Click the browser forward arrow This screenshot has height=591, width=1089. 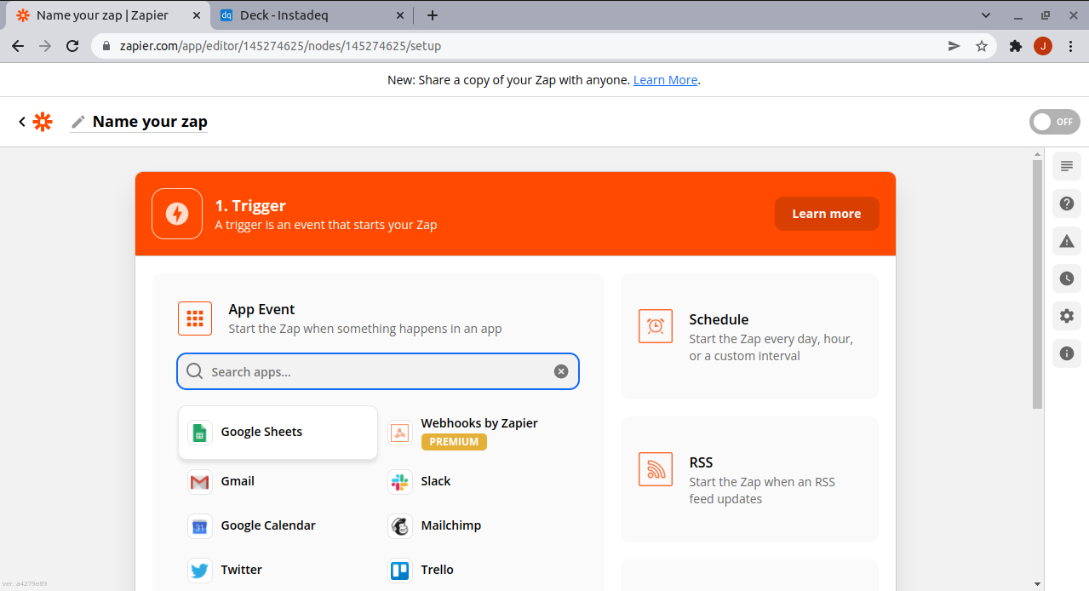(45, 46)
